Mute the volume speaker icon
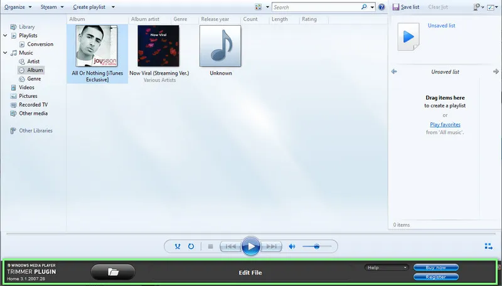Screen dimensions: 502x286 click(292, 246)
